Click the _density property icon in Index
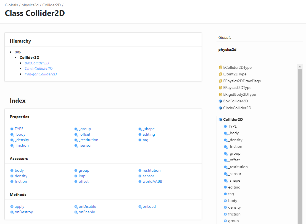This screenshot has height=224, width=306. point(12,140)
